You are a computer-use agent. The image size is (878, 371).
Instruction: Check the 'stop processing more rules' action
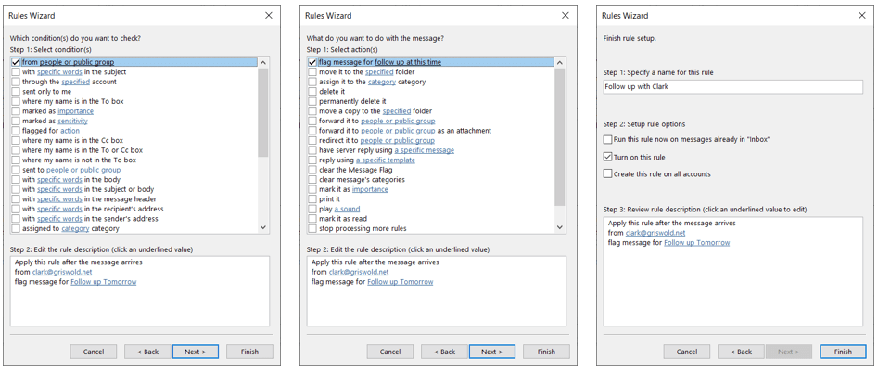coord(312,228)
